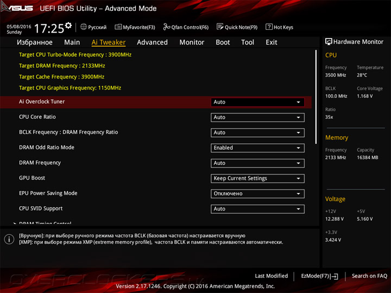Change language via Русский button
The image size is (391, 293).
point(93,27)
